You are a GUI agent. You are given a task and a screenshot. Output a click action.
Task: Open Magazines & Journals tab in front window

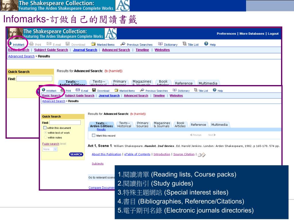(x=162, y=125)
